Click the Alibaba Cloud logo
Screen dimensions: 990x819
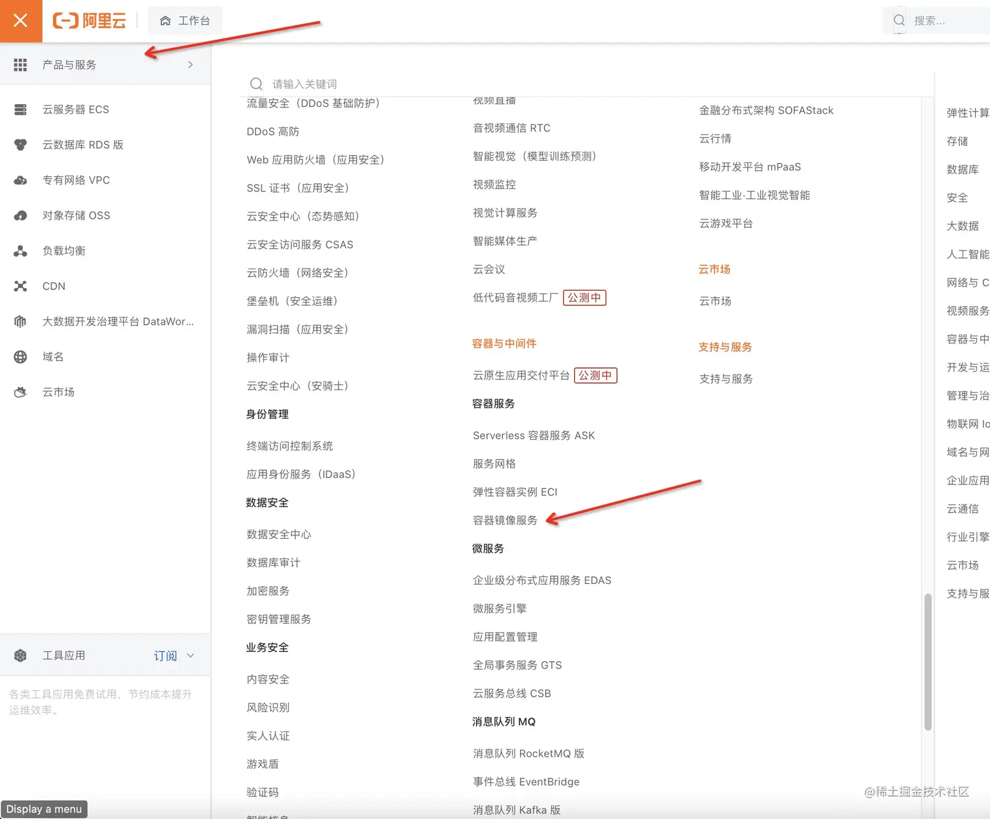point(89,21)
